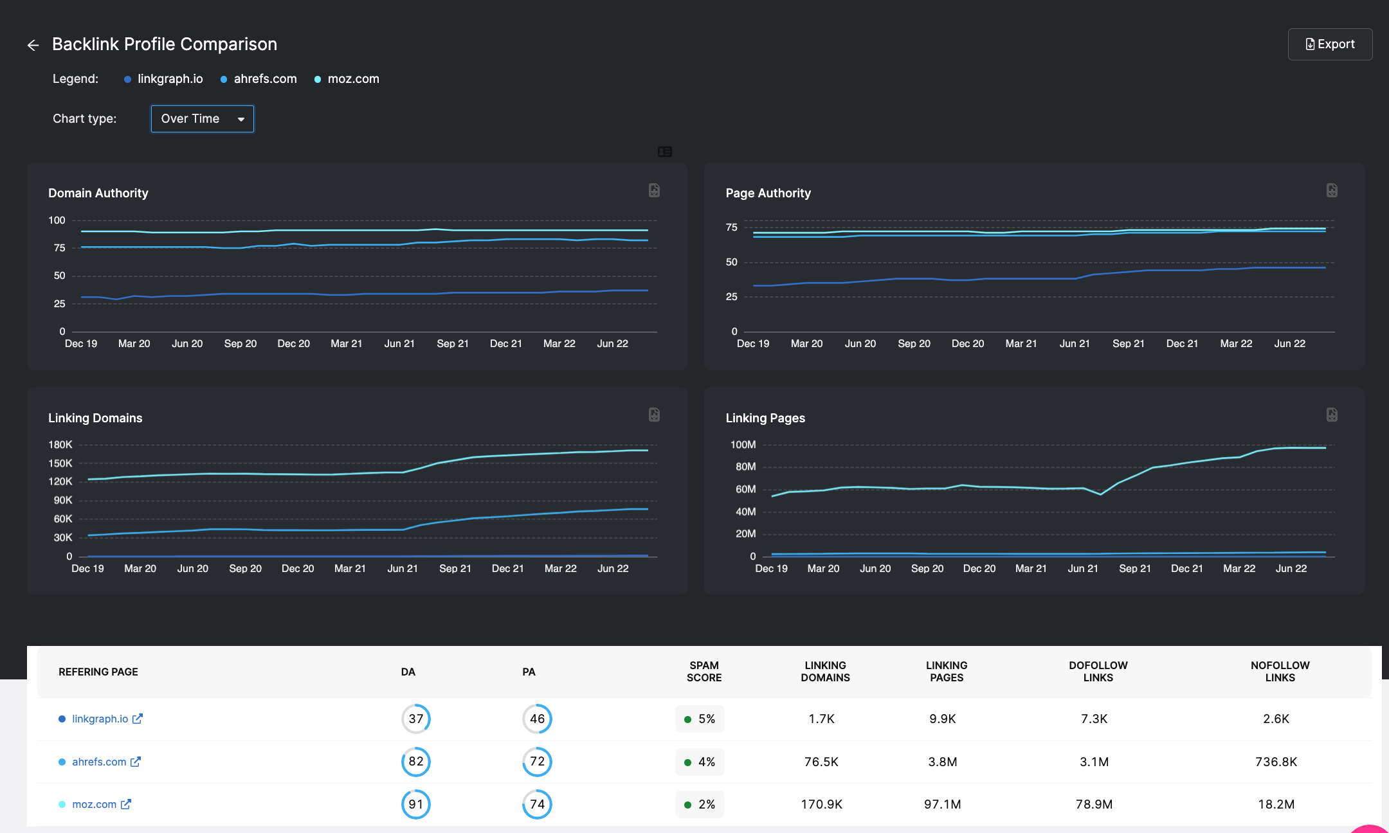Click the LINKING PAGES column header
Screen dimensions: 1389x833
pos(947,672)
